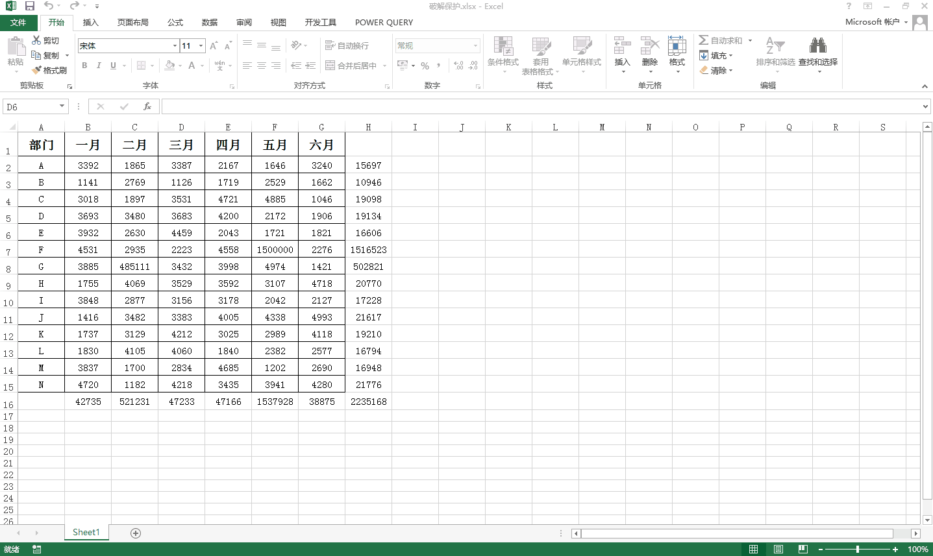Screen dimensions: 933x556
Task: Click the Save icon in quick access toolbar
Action: (30, 6)
